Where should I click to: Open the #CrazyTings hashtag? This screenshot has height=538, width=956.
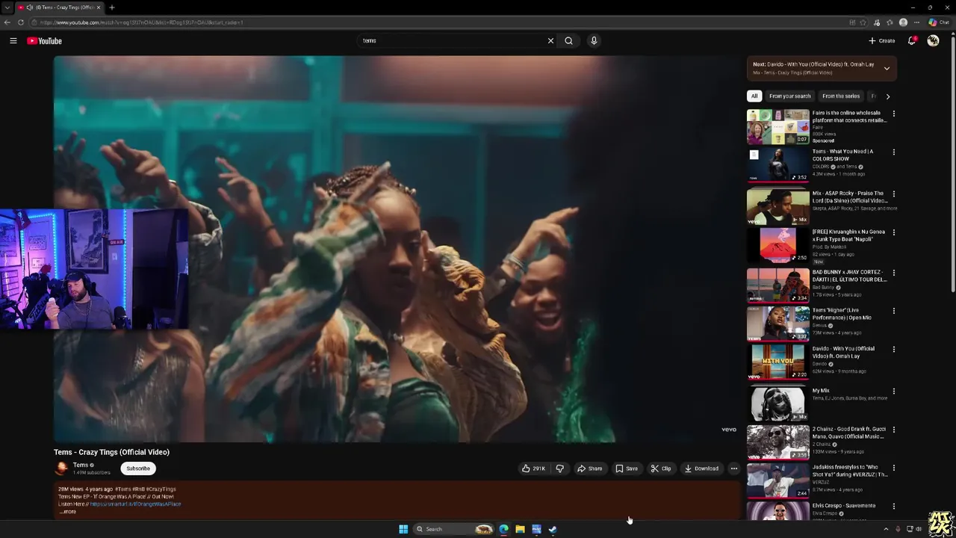pyautogui.click(x=161, y=489)
